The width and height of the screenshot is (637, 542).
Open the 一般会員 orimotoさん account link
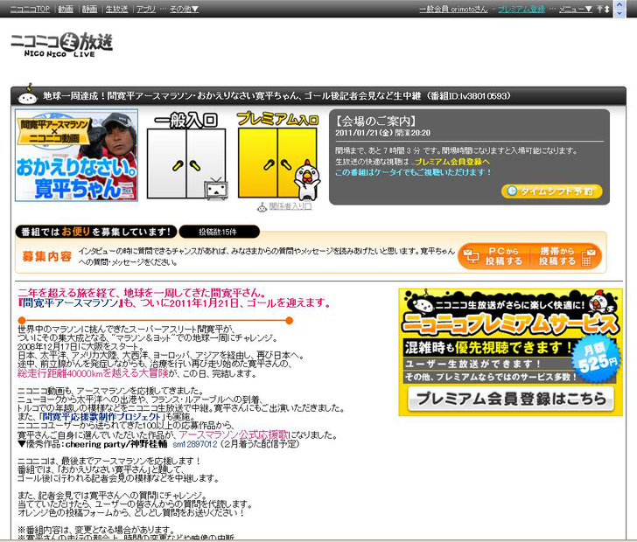(453, 9)
